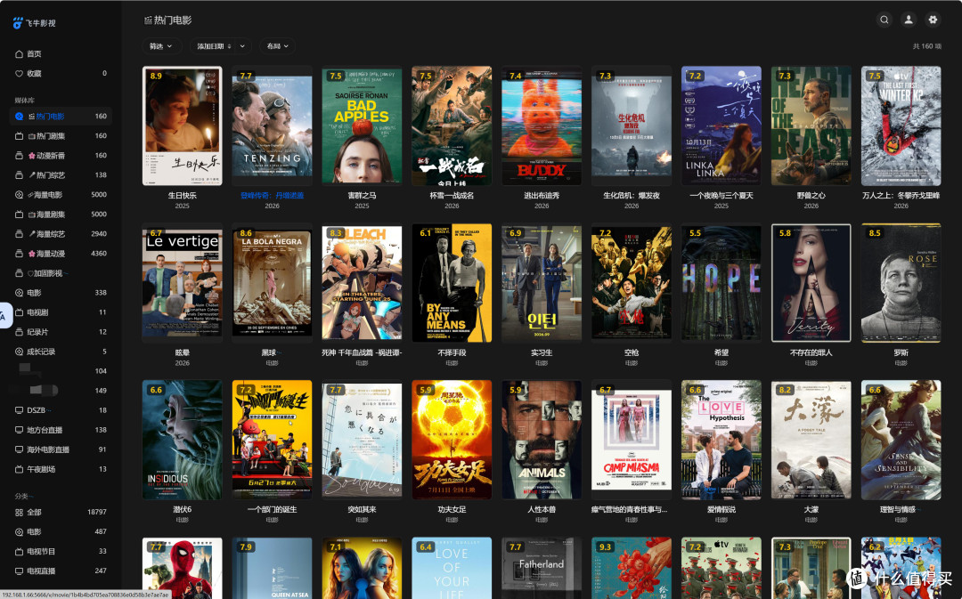This screenshot has height=599, width=962.
Task: Open the 登峰传奇：丹增诺盖 title link
Action: [x=272, y=196]
